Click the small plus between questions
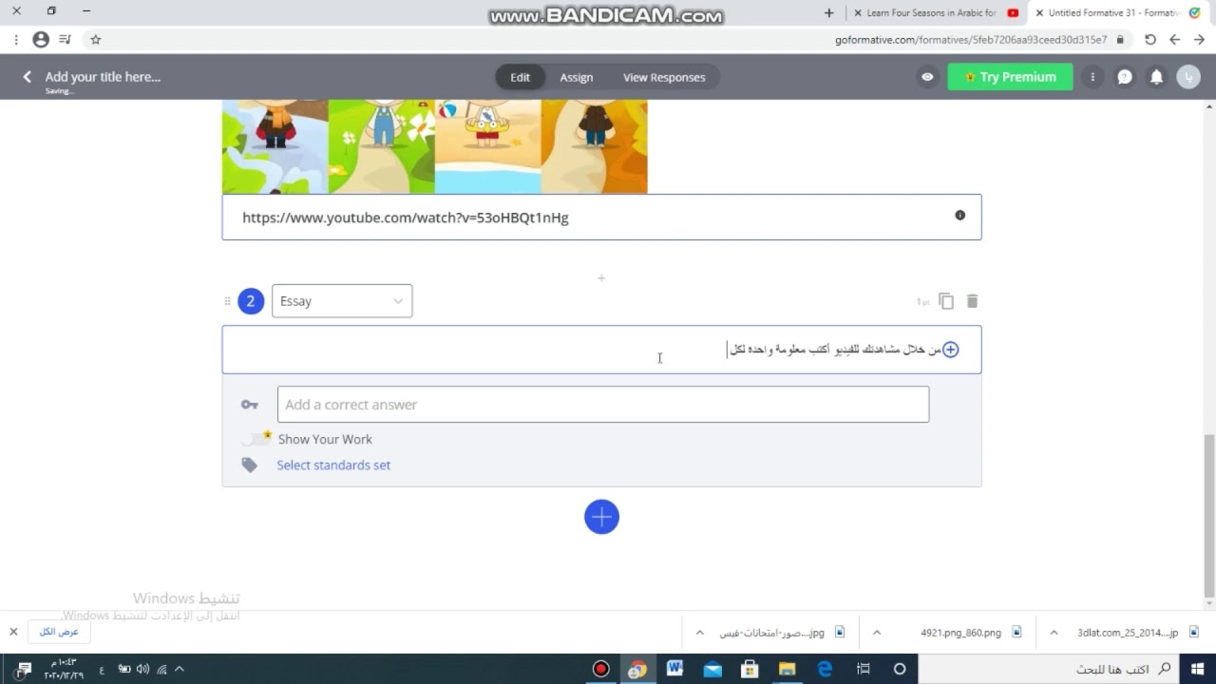Viewport: 1216px width, 684px height. click(x=601, y=278)
